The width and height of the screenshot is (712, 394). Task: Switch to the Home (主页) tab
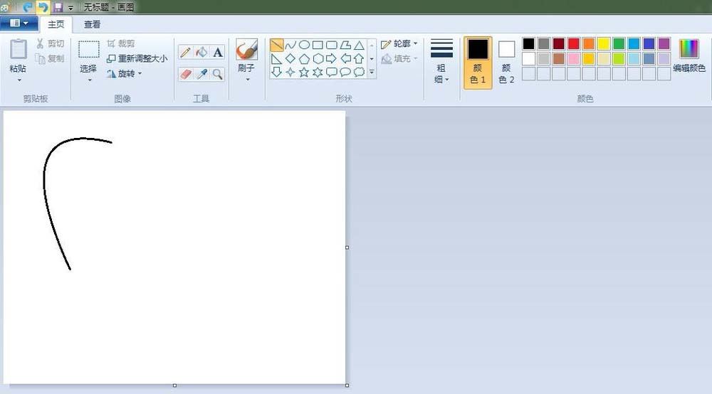(x=56, y=24)
